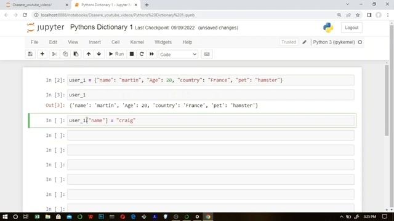Bookmark this page with star icon
This screenshot has width=394, height=221.
click(358, 15)
